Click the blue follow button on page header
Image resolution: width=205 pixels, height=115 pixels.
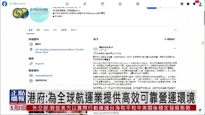[152, 8]
